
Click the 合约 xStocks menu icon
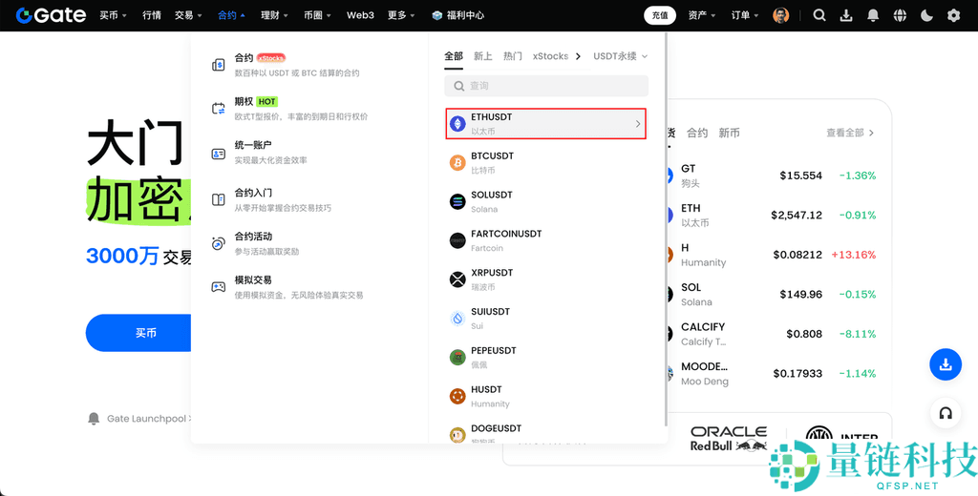pyautogui.click(x=219, y=65)
